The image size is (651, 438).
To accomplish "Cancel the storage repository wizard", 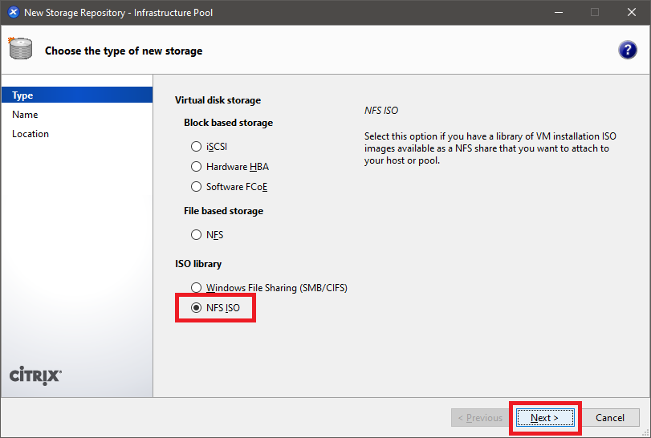I will (x=610, y=417).
